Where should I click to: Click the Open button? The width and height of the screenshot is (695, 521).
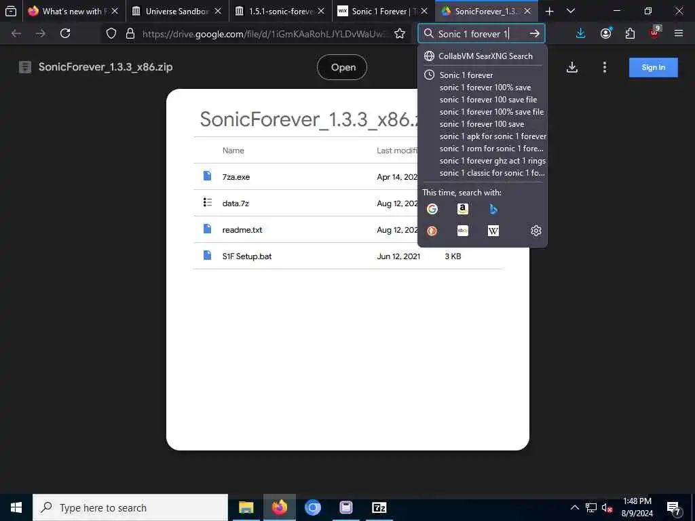point(342,67)
